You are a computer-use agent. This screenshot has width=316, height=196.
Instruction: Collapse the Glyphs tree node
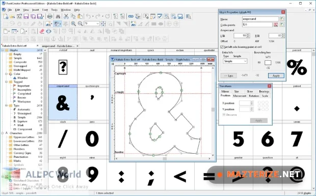3,50
